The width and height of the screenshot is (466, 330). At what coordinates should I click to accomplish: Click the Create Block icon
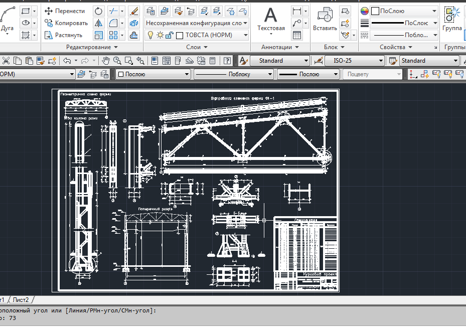point(345,12)
